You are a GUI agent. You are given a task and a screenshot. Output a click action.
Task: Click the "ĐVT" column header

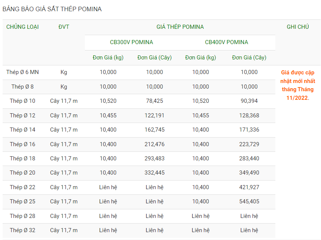point(64,27)
